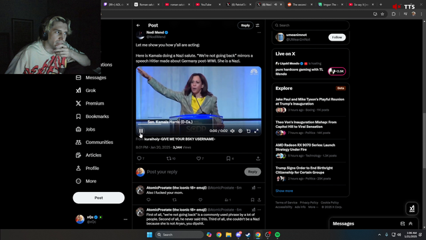
Task: Pause the video in the post
Action: click(140, 131)
